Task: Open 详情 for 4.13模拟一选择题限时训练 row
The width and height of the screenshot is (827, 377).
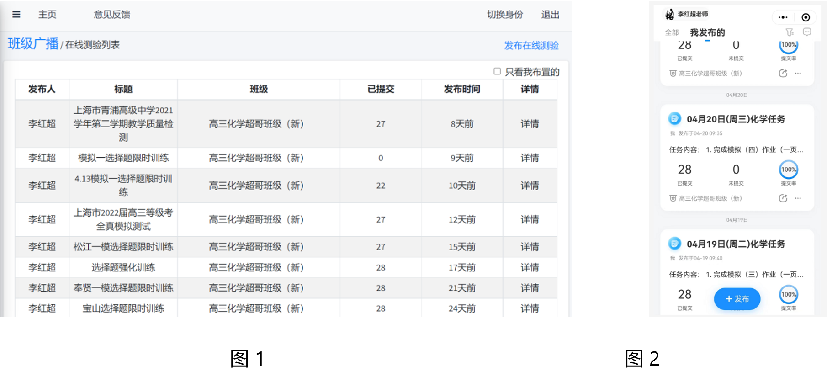Action: (x=530, y=186)
